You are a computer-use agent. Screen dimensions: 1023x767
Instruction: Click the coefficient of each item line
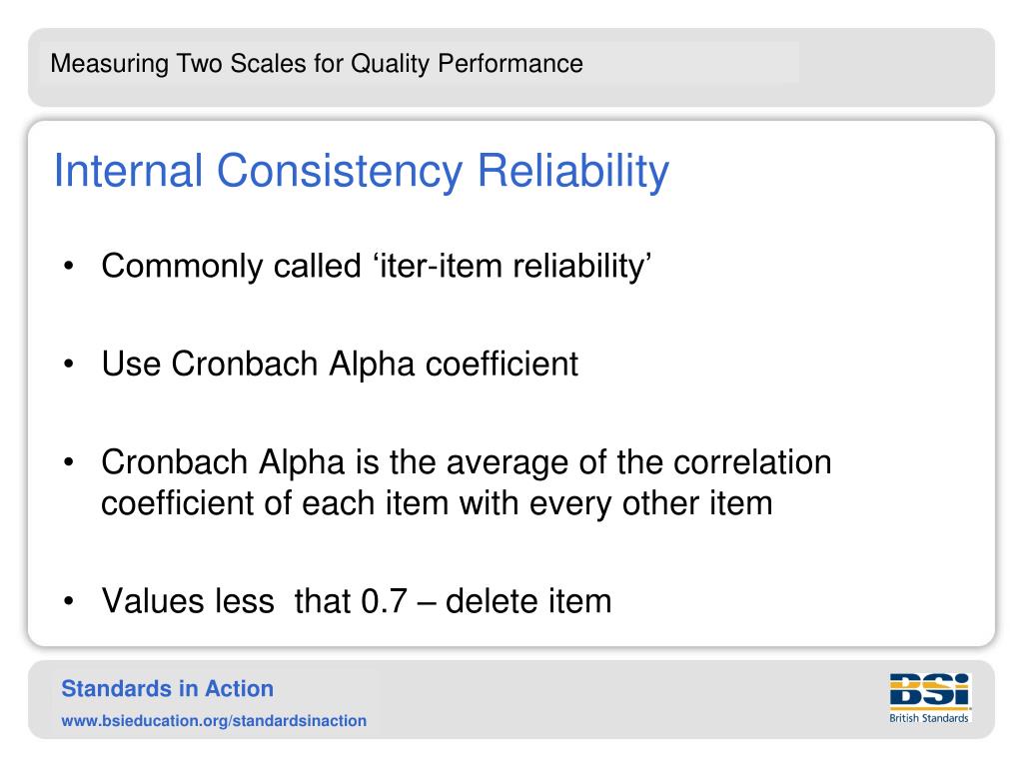[x=438, y=503]
